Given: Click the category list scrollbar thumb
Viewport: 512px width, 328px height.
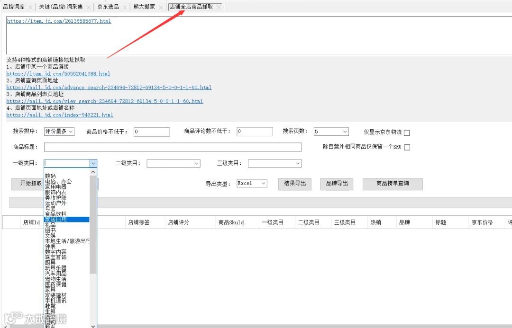Looking at the screenshot, I should point(93,225).
